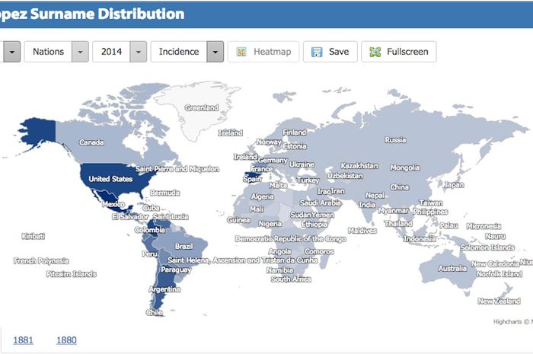Open the 1880 year link
Screen dimensions: 533x354
click(x=66, y=340)
